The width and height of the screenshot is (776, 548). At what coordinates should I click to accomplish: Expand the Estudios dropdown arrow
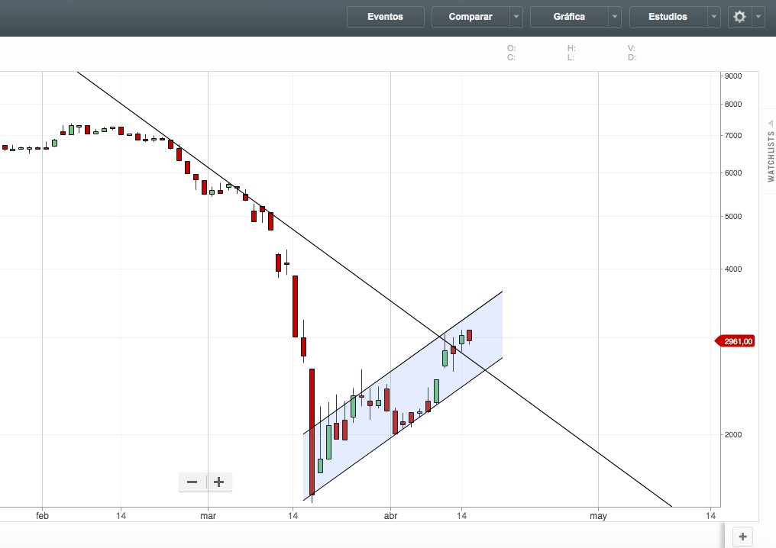[x=713, y=17]
